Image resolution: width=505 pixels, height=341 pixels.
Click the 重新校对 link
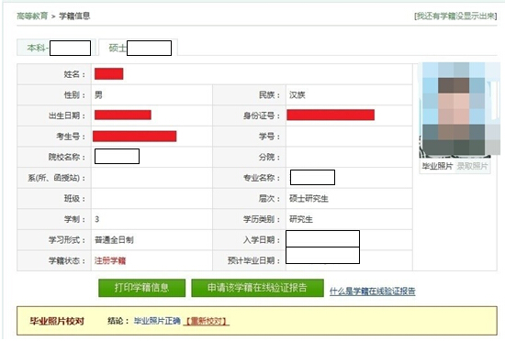(207, 321)
